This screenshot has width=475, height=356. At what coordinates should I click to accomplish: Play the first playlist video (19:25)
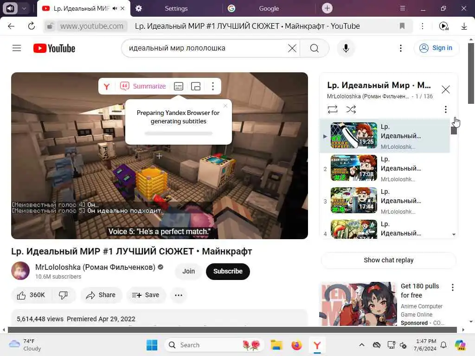click(x=385, y=136)
